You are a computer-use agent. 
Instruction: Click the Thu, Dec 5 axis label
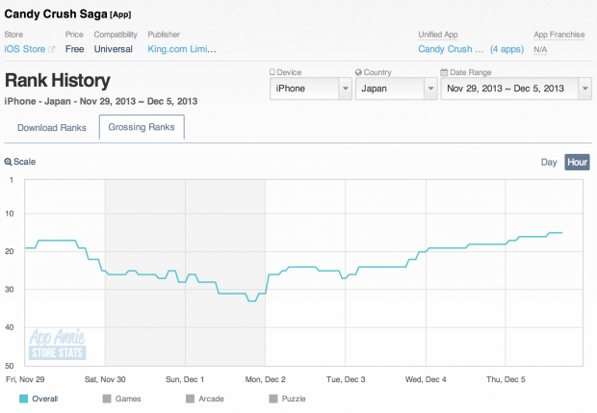(x=506, y=379)
